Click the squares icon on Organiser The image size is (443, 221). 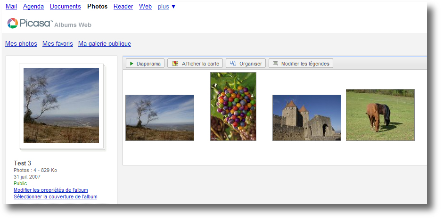(x=233, y=63)
